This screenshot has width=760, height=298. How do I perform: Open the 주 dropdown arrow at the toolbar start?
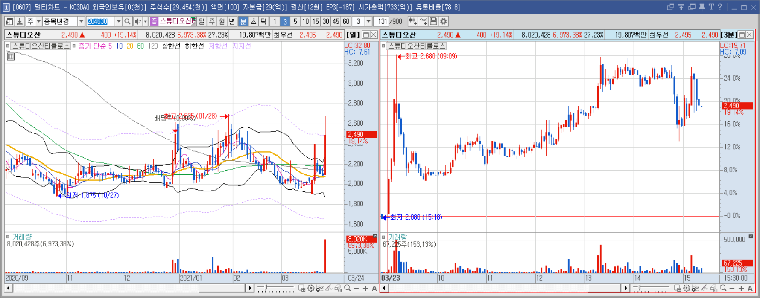coord(38,21)
